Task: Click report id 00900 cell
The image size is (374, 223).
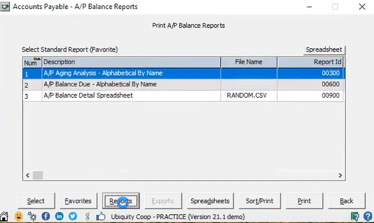Action: pyautogui.click(x=310, y=96)
